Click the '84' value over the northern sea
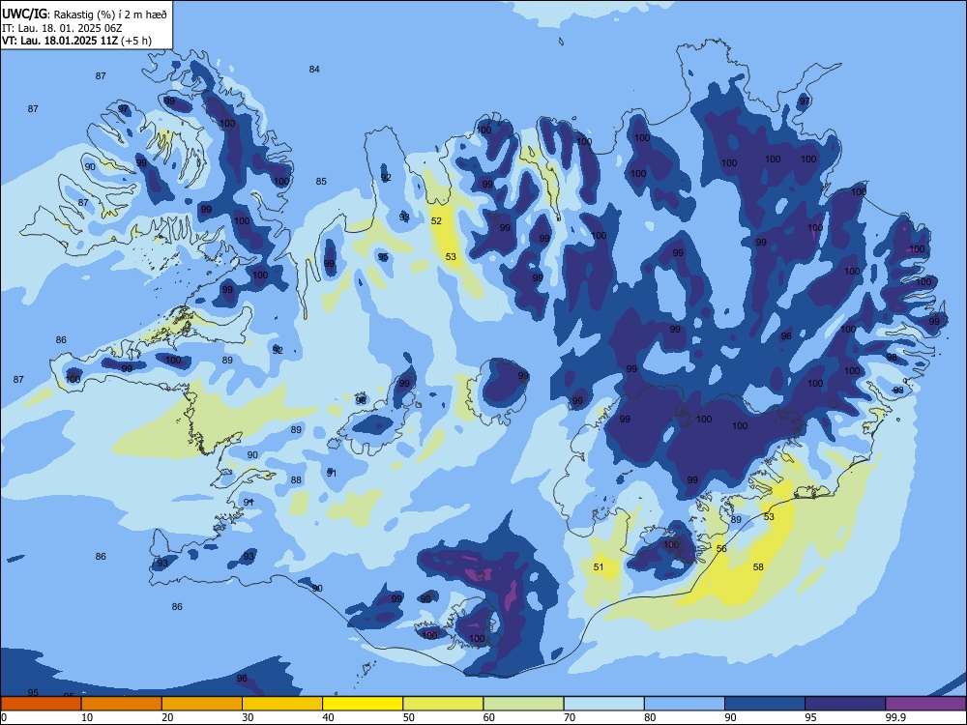 pyautogui.click(x=314, y=69)
